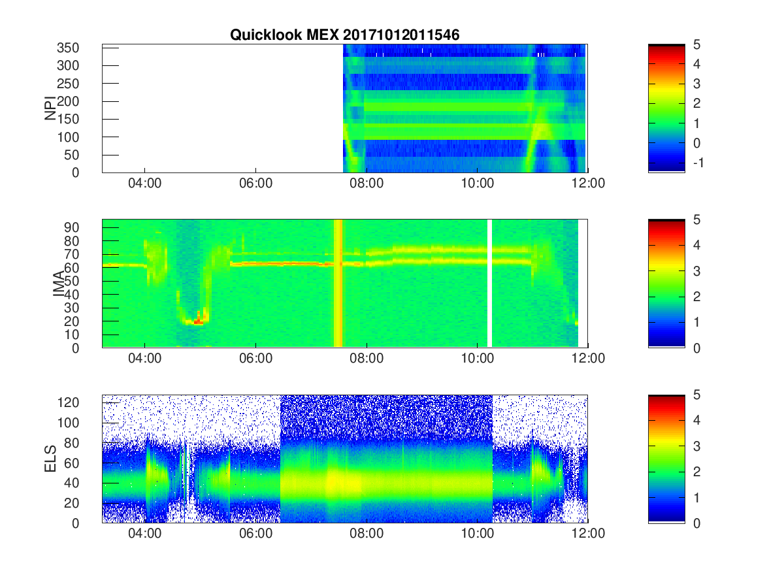Click the 04:00 time label under ELS panel
The image size is (784, 588).
click(x=144, y=534)
